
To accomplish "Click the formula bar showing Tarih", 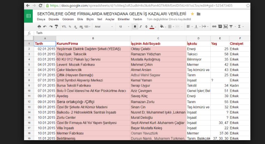I will click(142, 33).
